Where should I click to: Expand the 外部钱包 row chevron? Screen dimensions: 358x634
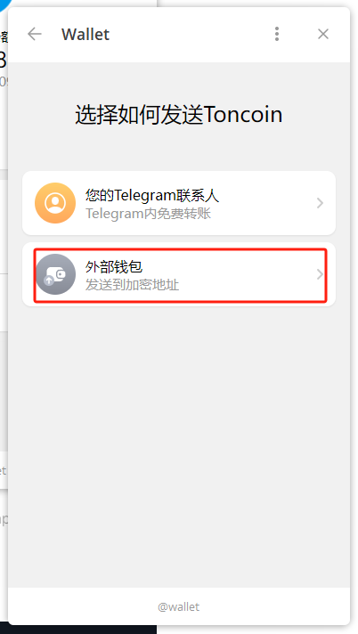point(320,274)
